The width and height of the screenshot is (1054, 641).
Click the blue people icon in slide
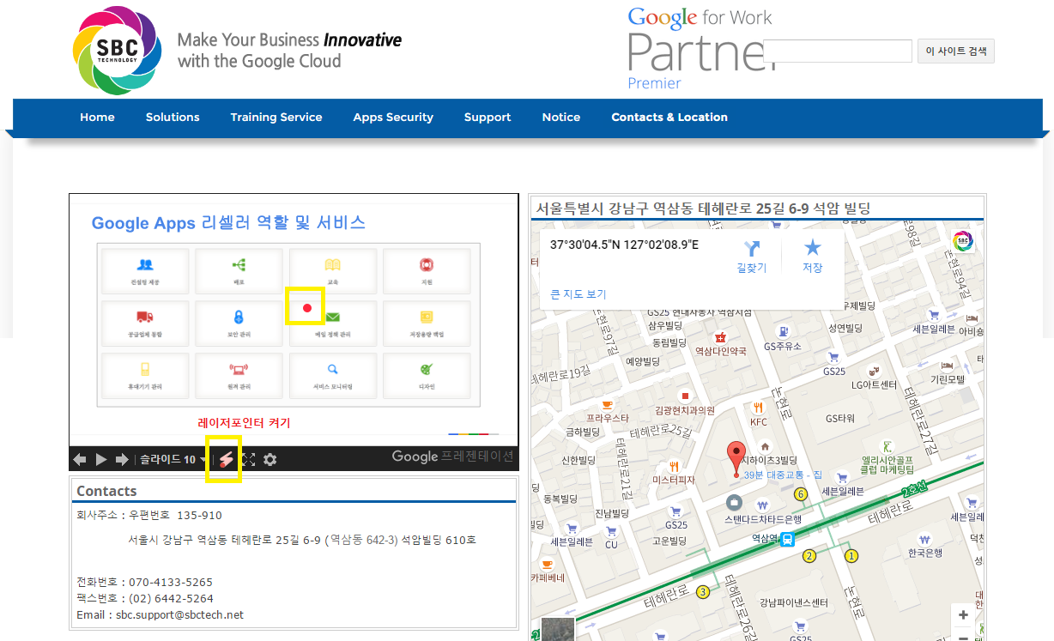pos(145,264)
